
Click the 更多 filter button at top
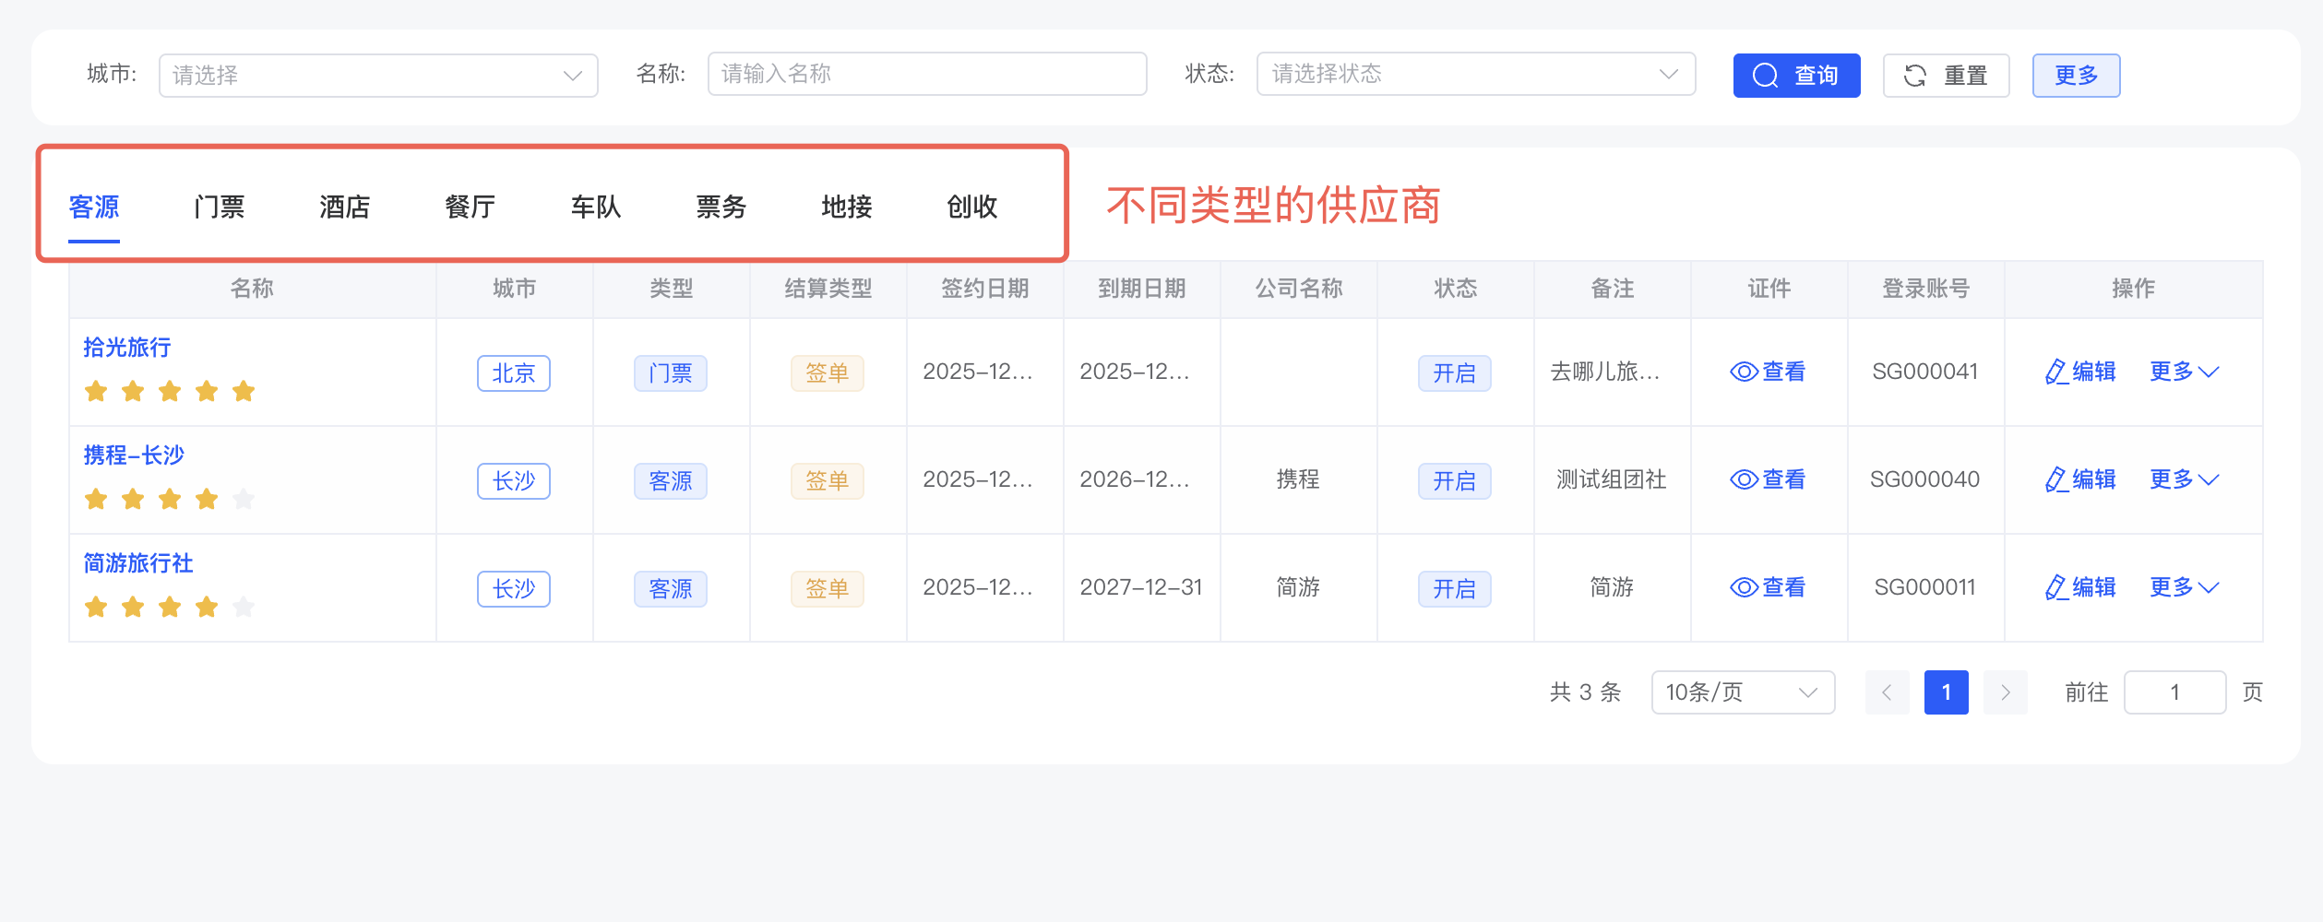coord(2075,76)
